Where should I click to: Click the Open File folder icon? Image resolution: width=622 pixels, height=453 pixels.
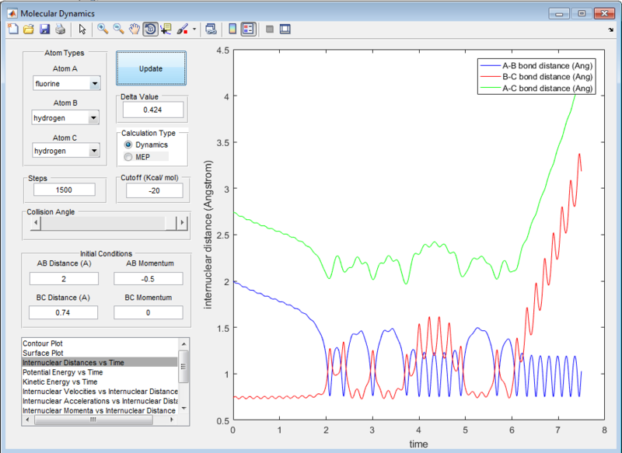coord(28,30)
